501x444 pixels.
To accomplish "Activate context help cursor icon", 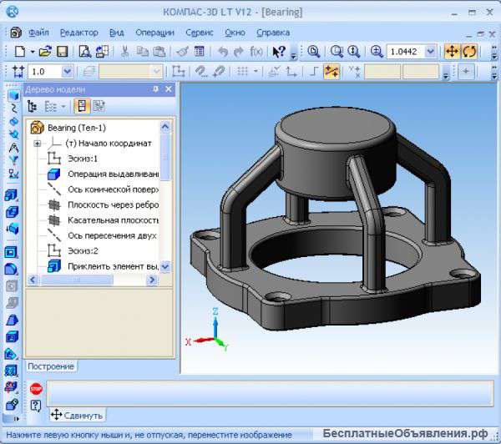I will (279, 51).
